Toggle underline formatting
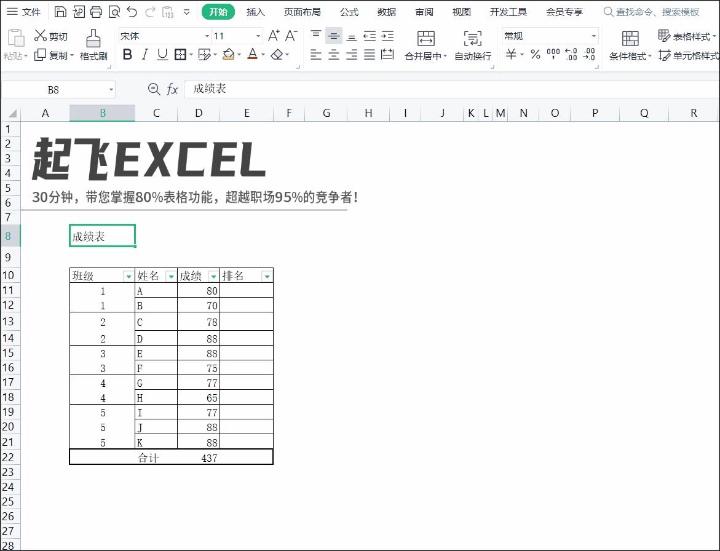Viewport: 720px width, 551px height. 162,55
